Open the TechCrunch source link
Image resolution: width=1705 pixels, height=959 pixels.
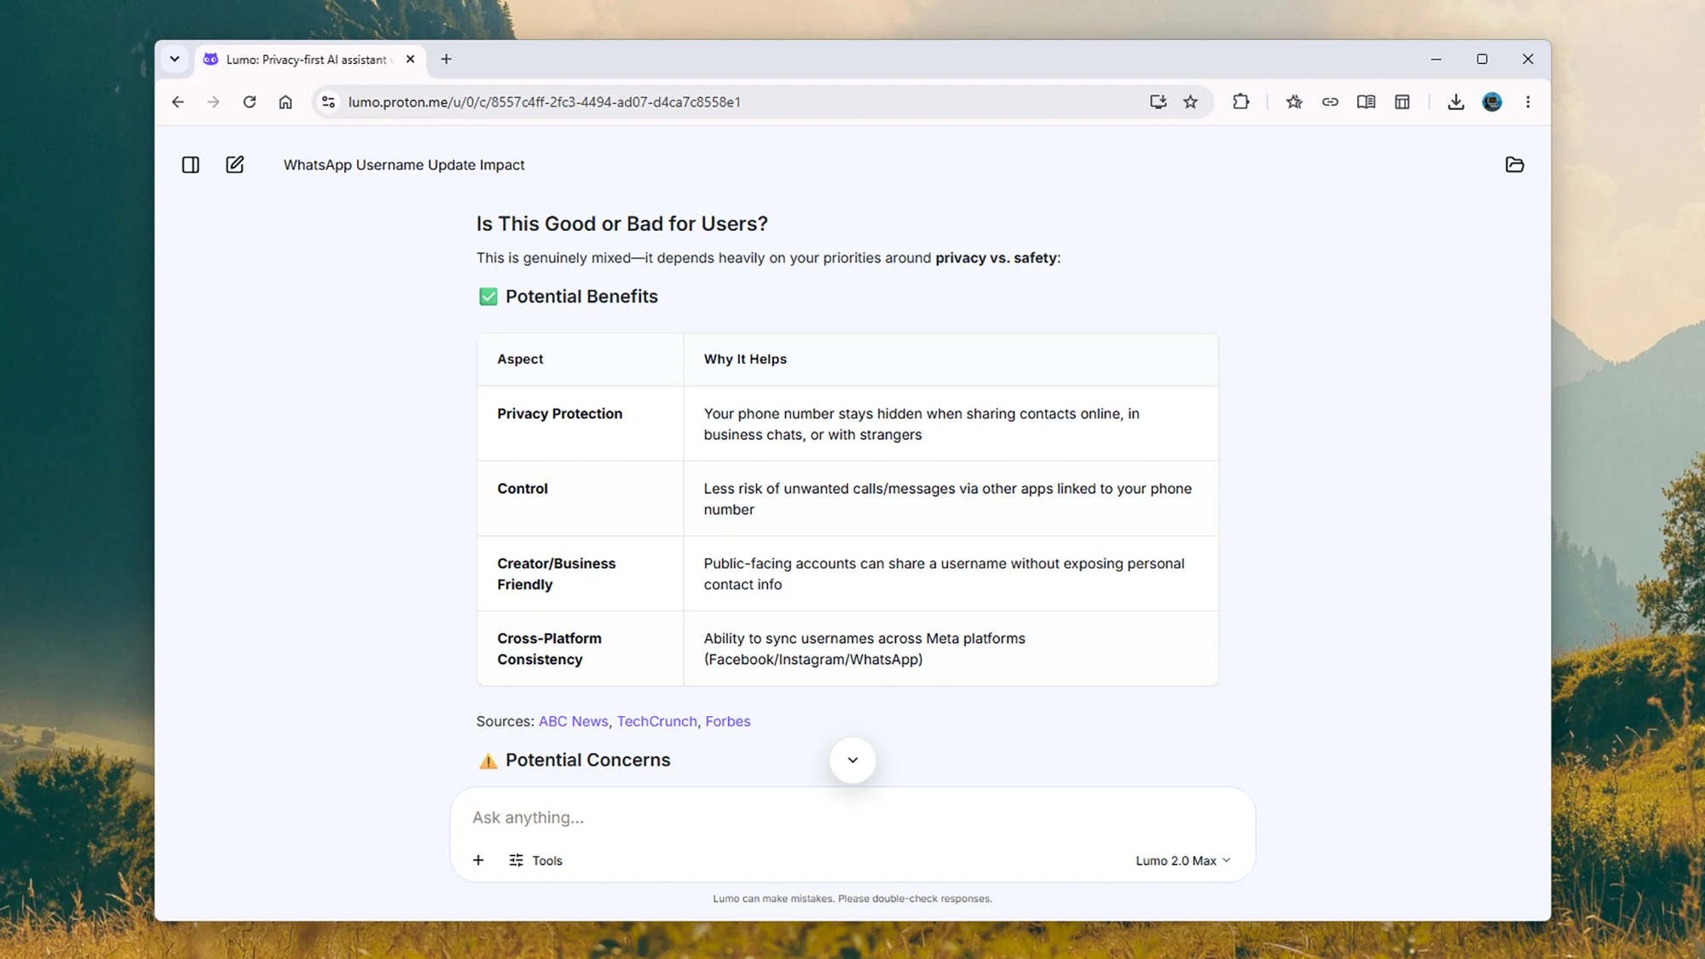click(x=656, y=721)
